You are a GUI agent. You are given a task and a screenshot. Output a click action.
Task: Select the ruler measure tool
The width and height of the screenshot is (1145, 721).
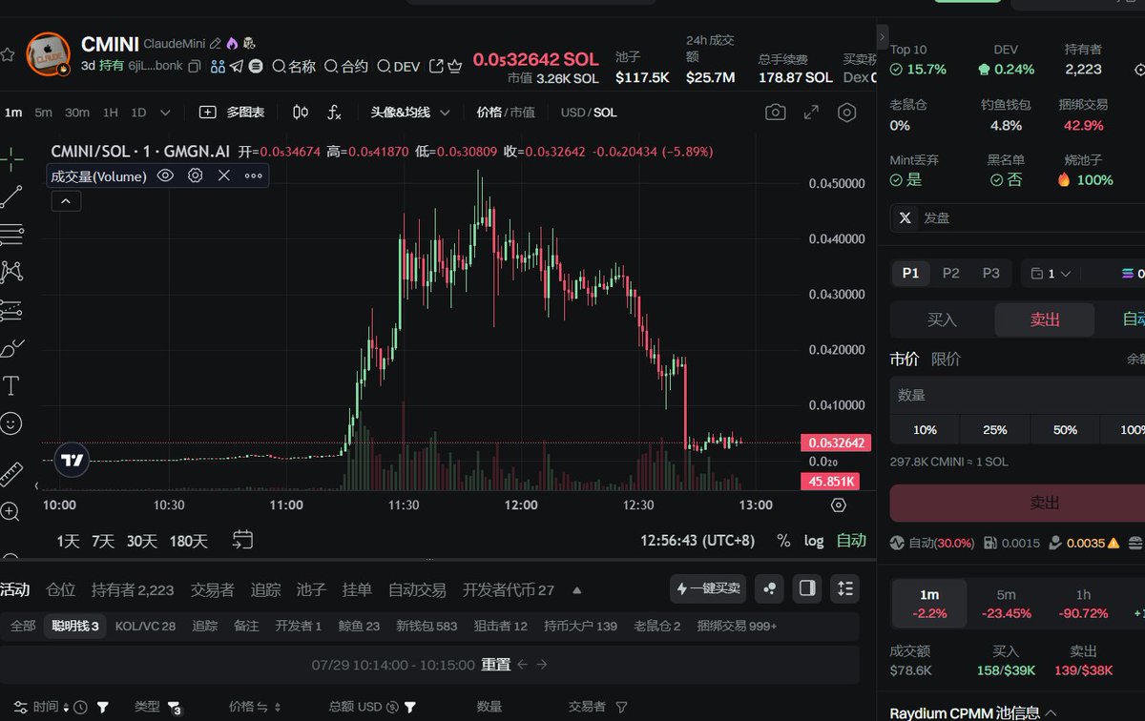[11, 474]
